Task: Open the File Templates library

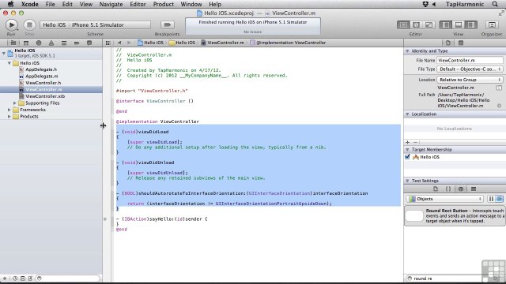Action: 436,189
